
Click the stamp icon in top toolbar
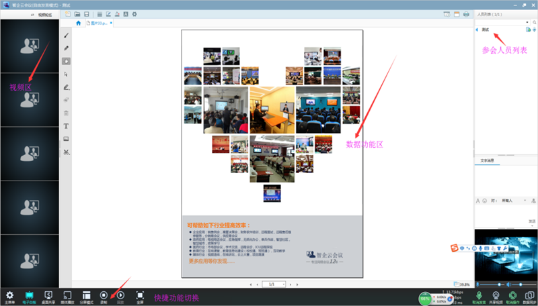(117, 14)
